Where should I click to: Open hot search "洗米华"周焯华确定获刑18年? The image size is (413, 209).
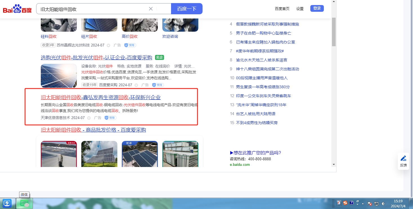(x=261, y=105)
